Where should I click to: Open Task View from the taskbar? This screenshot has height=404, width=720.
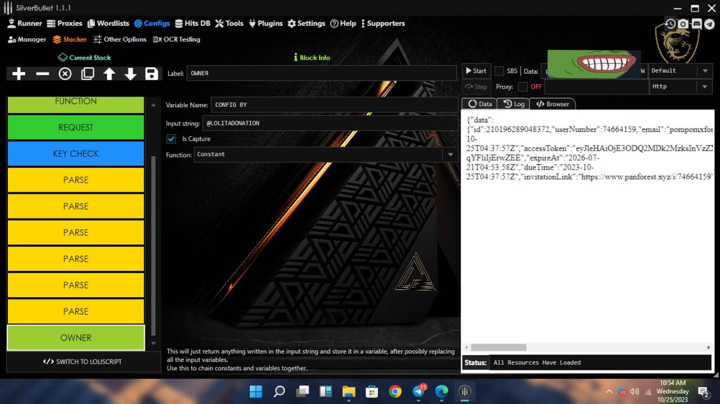coord(303,391)
